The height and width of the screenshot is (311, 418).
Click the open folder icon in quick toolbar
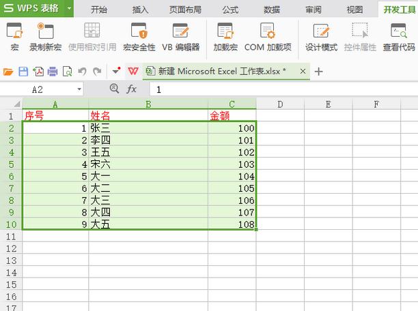8,72
